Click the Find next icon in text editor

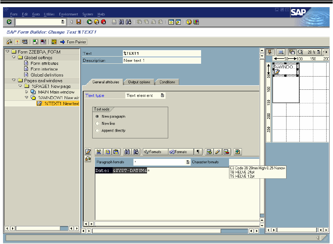pyautogui.click(x=136, y=152)
